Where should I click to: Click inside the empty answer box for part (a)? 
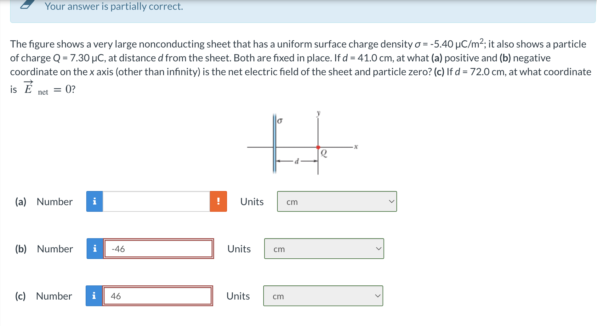[156, 202]
